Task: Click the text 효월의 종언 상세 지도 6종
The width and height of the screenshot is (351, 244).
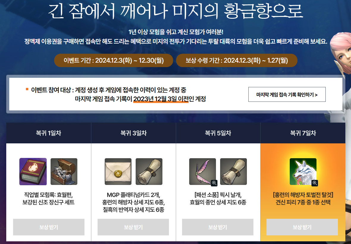Action: point(218,202)
